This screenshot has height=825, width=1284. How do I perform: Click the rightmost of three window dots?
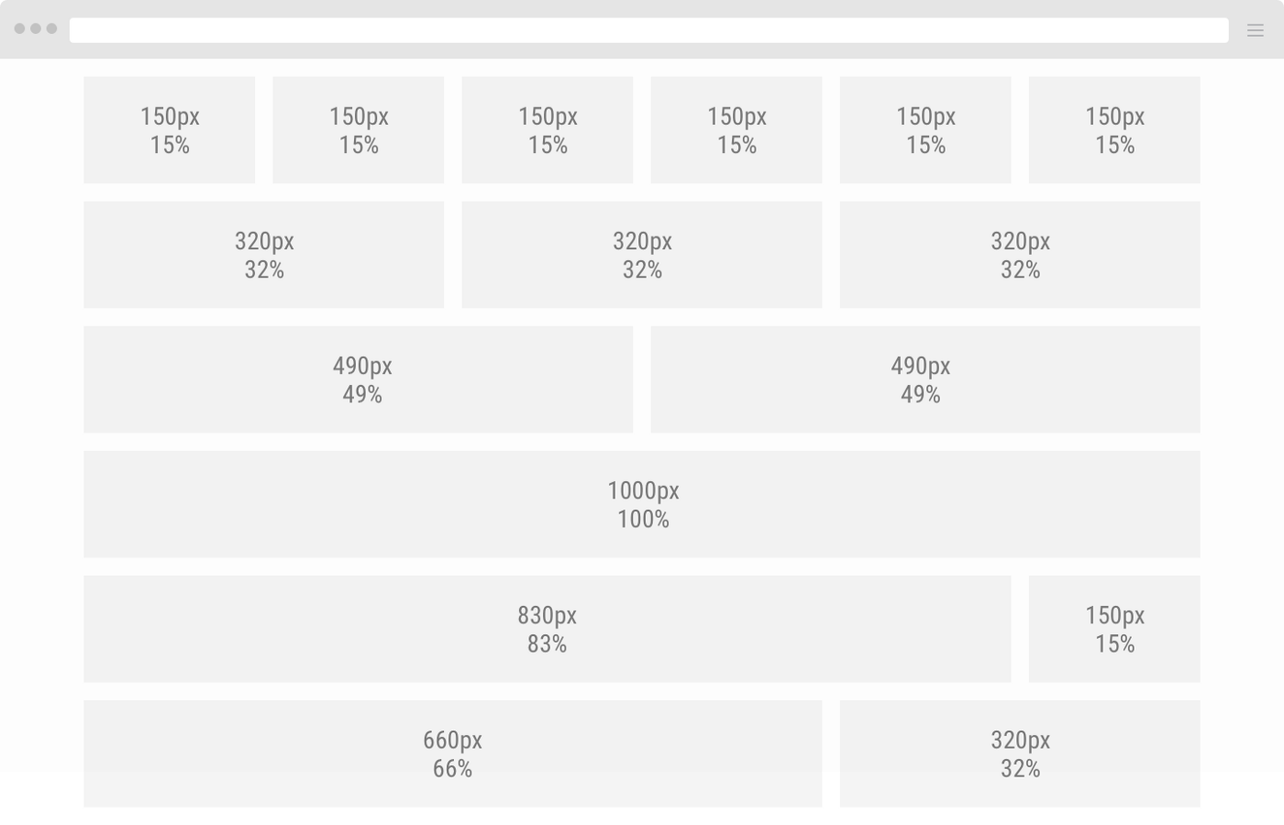[x=51, y=28]
